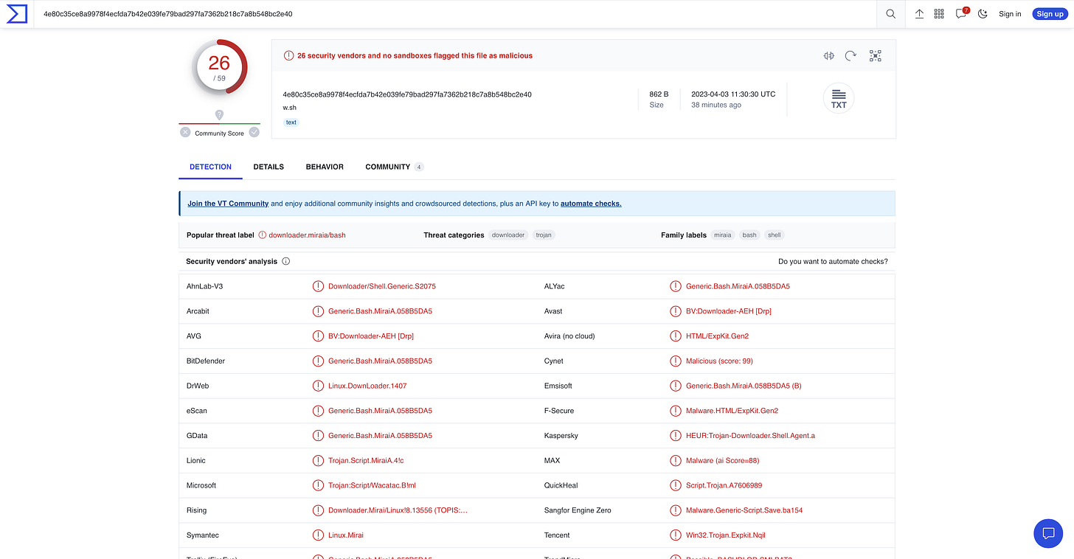The height and width of the screenshot is (559, 1074).
Task: Click the community score downvote X icon
Action: click(185, 132)
